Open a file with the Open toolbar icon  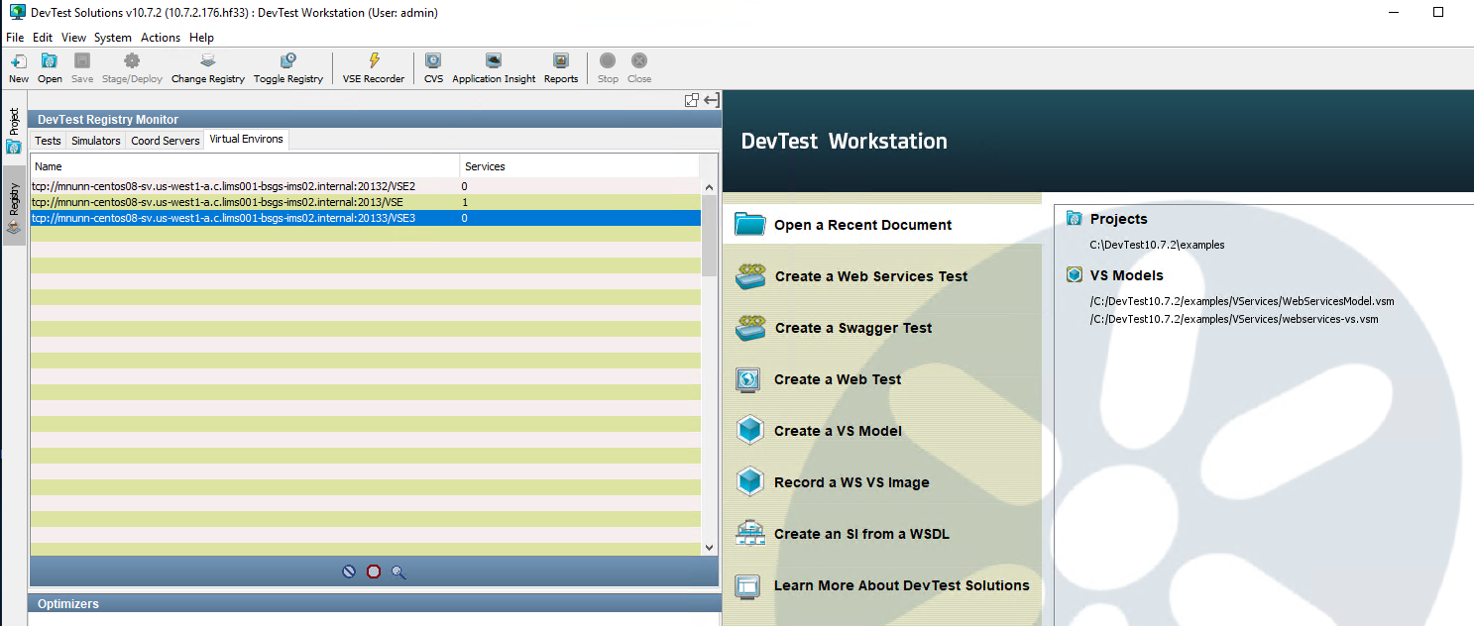50,67
